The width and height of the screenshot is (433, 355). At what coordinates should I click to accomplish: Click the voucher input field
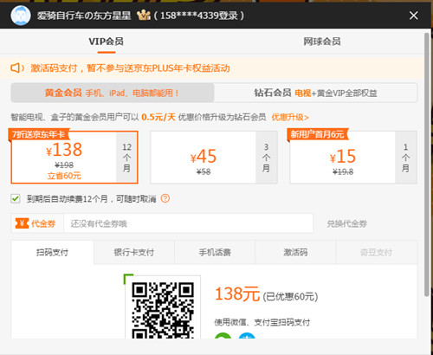click(189, 223)
